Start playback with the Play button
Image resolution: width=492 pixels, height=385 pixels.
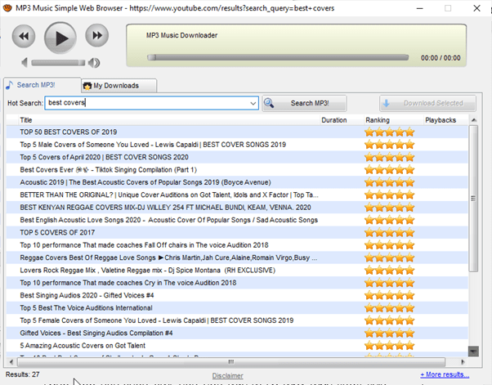(x=60, y=38)
